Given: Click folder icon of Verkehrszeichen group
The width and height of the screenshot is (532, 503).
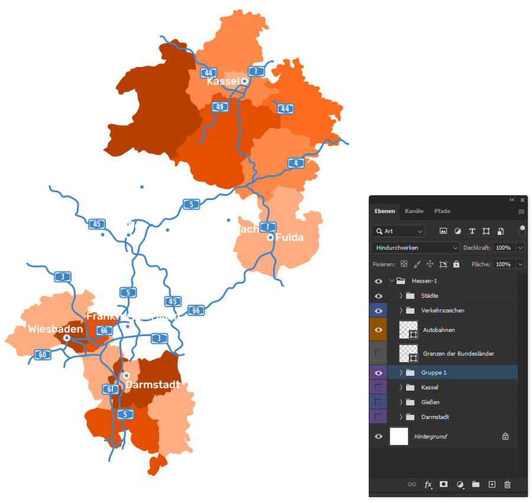Looking at the screenshot, I should pyautogui.click(x=410, y=311).
